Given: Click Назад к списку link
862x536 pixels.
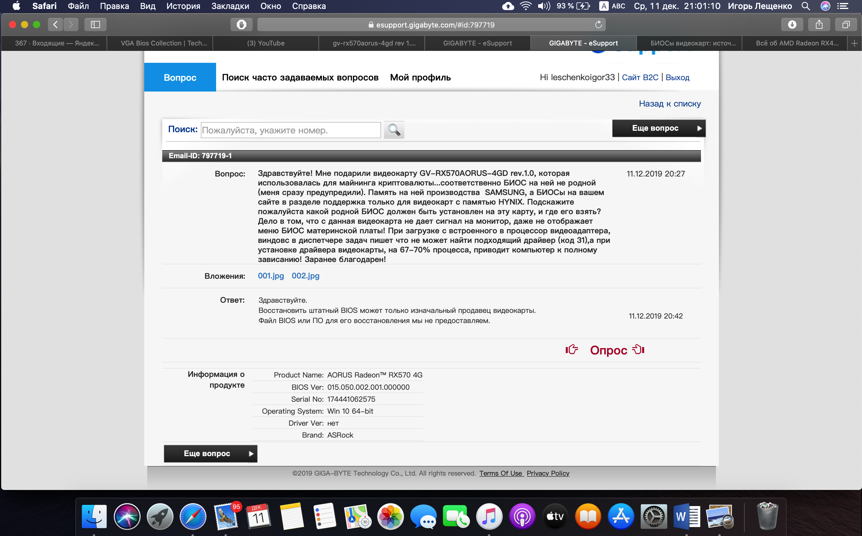Looking at the screenshot, I should (669, 103).
